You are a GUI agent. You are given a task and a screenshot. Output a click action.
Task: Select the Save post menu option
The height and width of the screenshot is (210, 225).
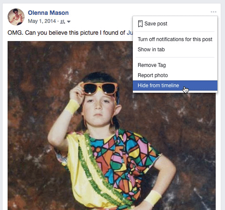[156, 24]
